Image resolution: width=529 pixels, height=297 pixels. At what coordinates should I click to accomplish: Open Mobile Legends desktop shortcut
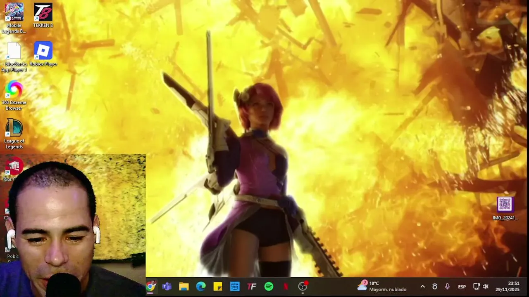pos(14,19)
